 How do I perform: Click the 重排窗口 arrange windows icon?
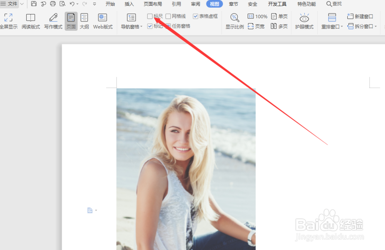[332, 18]
